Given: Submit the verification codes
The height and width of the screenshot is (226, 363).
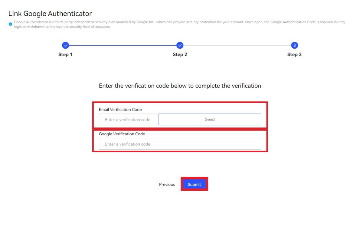Looking at the screenshot, I should [x=194, y=184].
